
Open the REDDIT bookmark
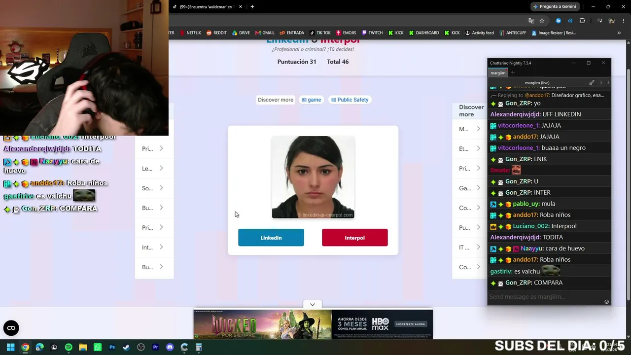tap(216, 33)
